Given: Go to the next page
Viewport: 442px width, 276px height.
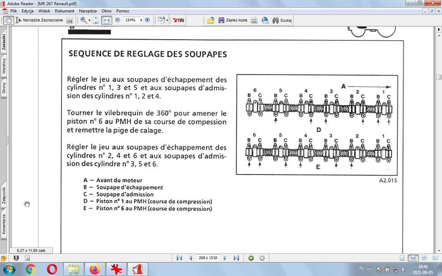Looking at the screenshot, I should [x=225, y=258].
